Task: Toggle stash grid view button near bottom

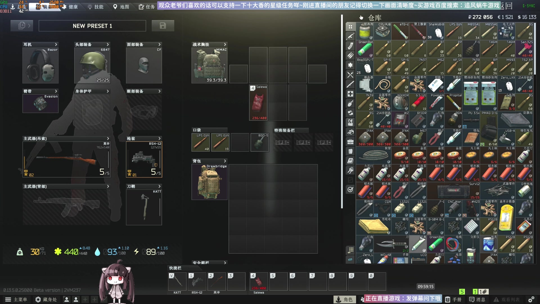Action: [x=350, y=250]
